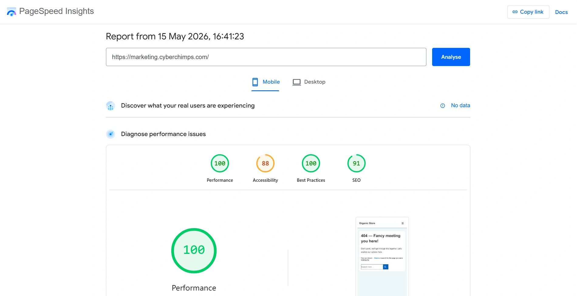Click the link icon inside Copy link
The width and height of the screenshot is (577, 296).
pos(515,12)
